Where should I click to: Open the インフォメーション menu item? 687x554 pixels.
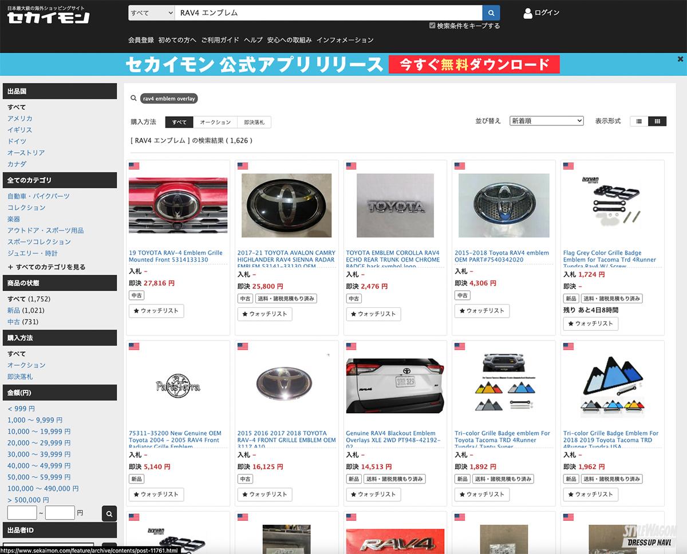click(345, 40)
